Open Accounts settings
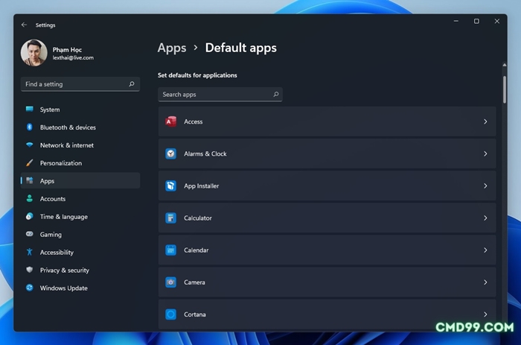 80,199
